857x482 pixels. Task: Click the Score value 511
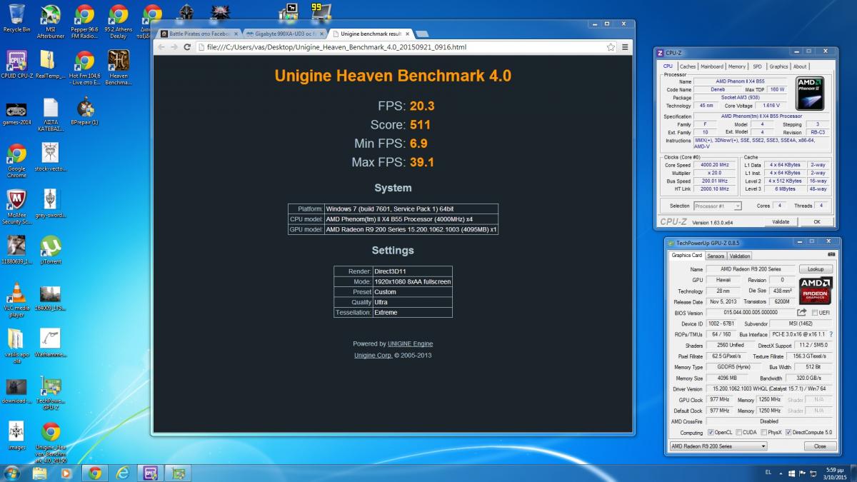coord(420,125)
